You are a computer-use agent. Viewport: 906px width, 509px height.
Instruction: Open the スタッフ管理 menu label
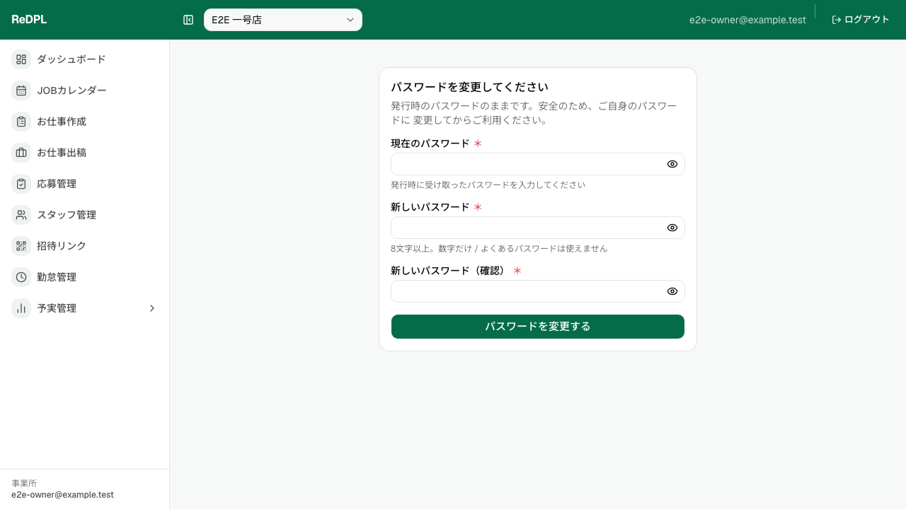[67, 215]
